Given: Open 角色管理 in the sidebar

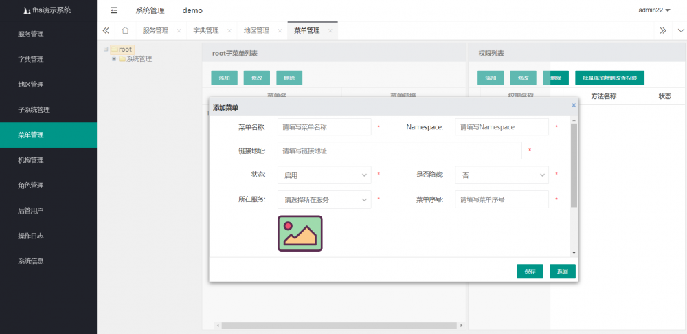Looking at the screenshot, I should tap(48, 186).
